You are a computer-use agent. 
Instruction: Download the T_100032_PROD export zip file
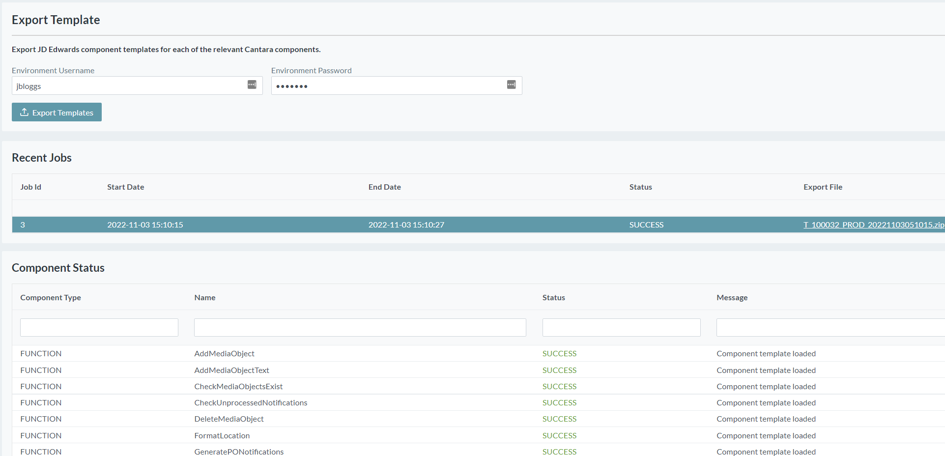click(x=873, y=225)
